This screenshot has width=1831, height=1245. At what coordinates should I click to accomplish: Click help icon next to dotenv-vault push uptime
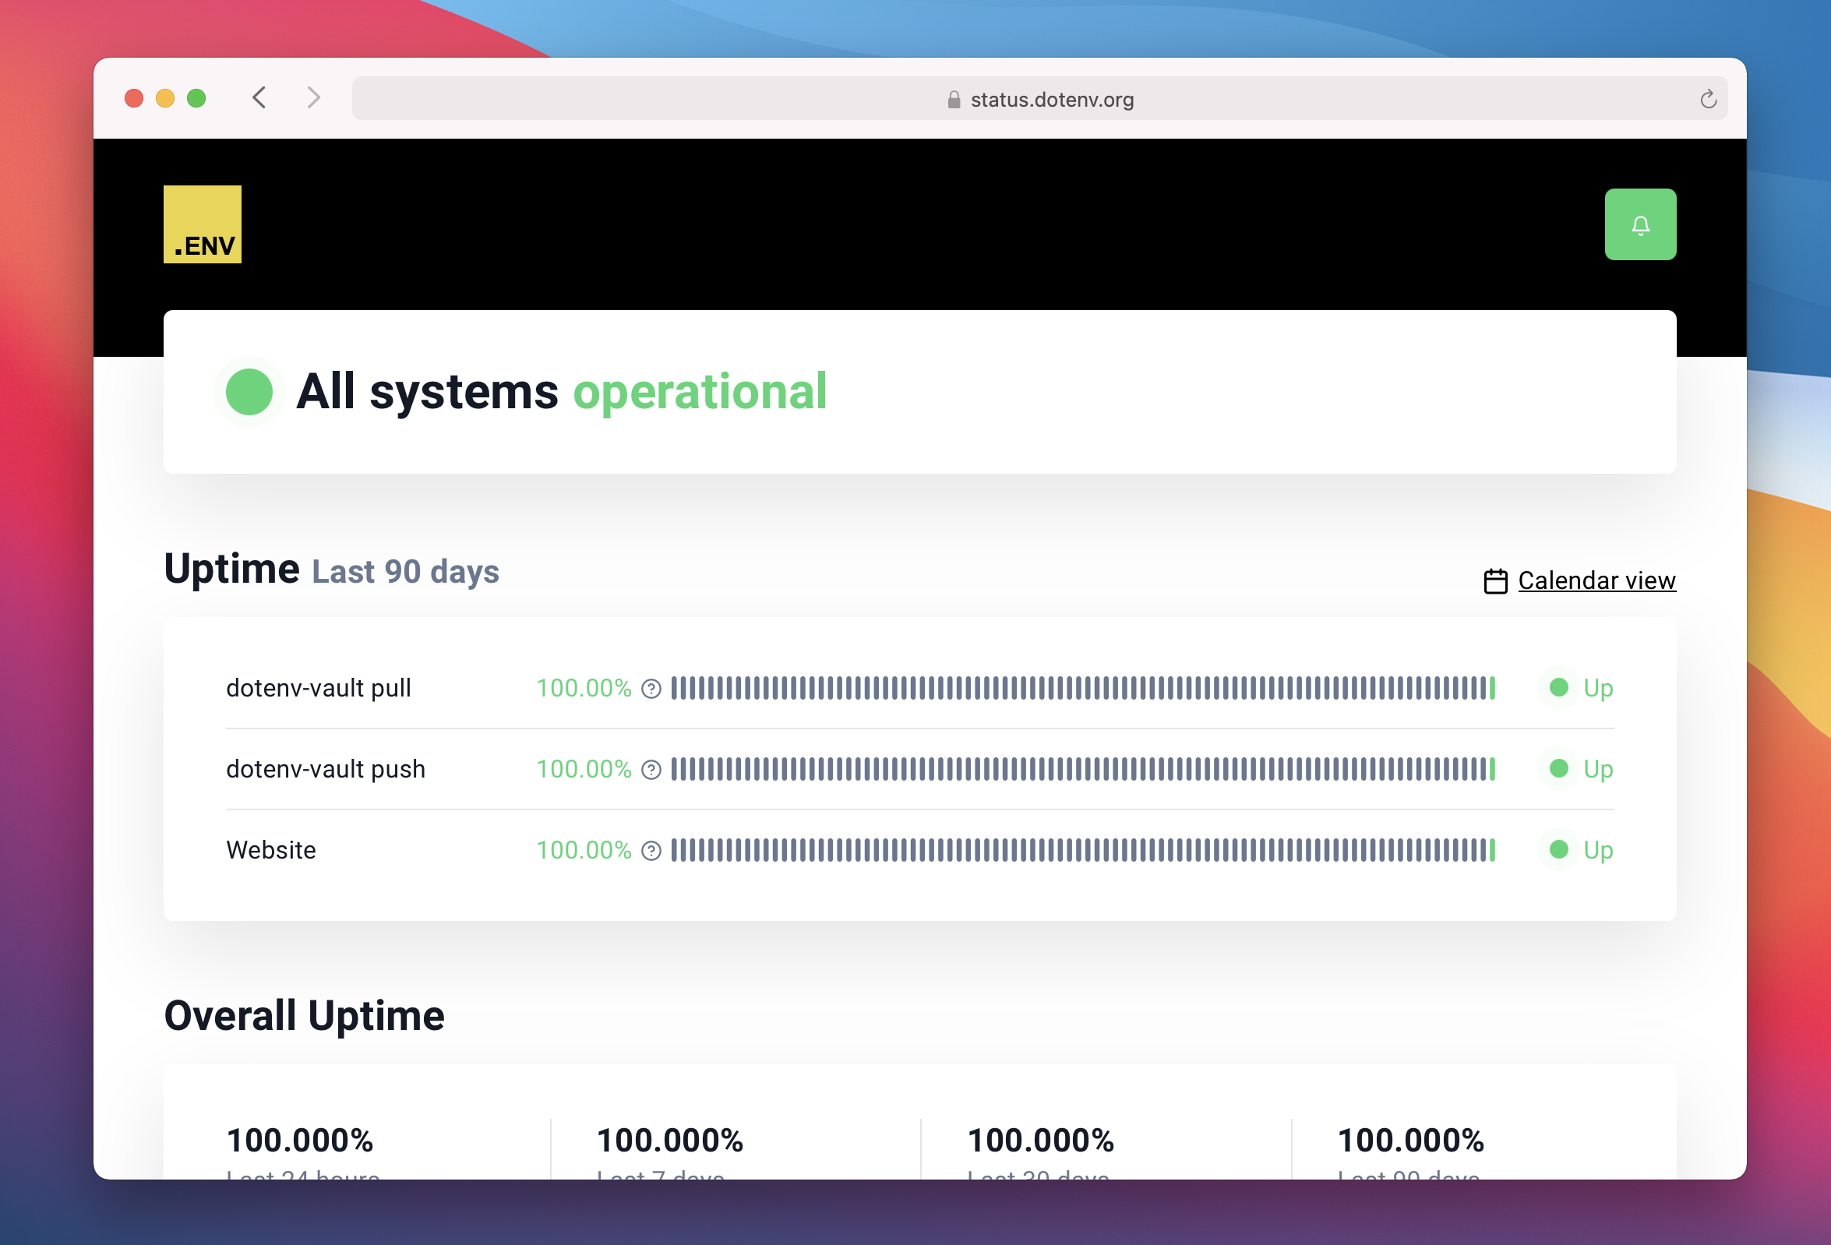651,770
